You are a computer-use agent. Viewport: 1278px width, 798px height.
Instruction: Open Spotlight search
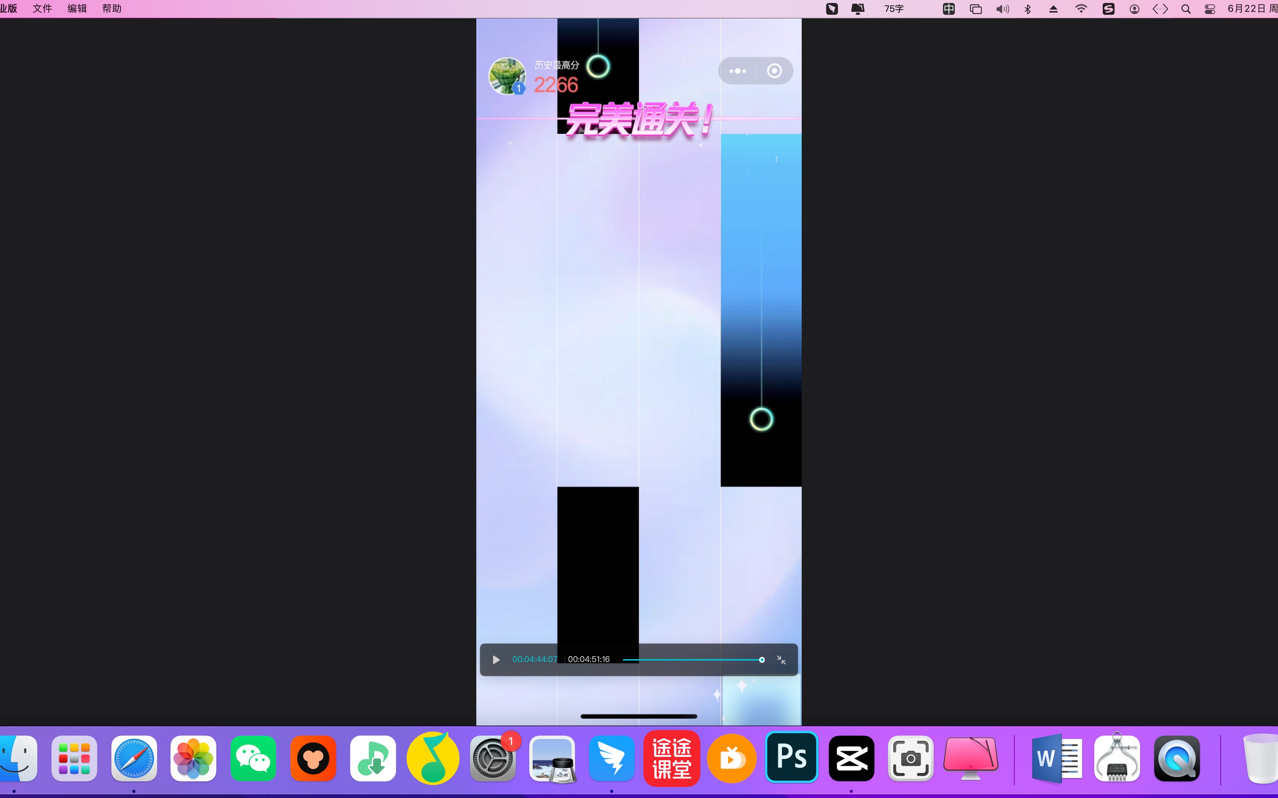click(x=1186, y=9)
